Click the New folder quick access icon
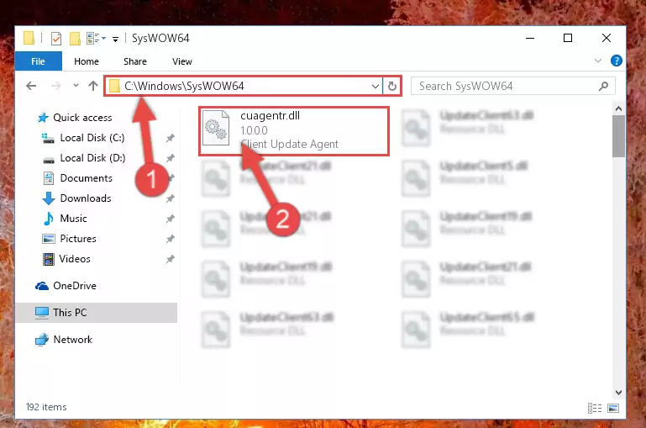Screen dimensions: 646x428 75,39
